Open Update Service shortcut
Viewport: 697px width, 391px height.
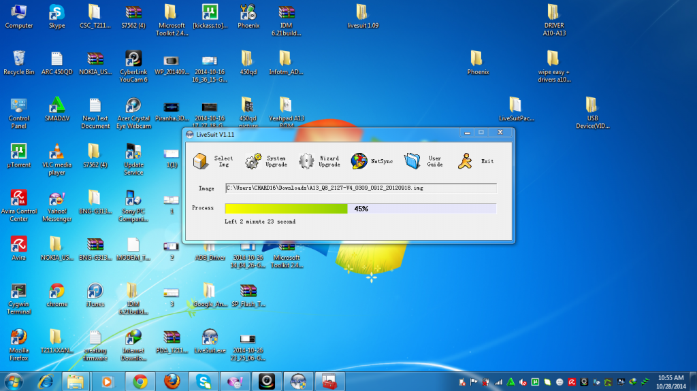133,159
